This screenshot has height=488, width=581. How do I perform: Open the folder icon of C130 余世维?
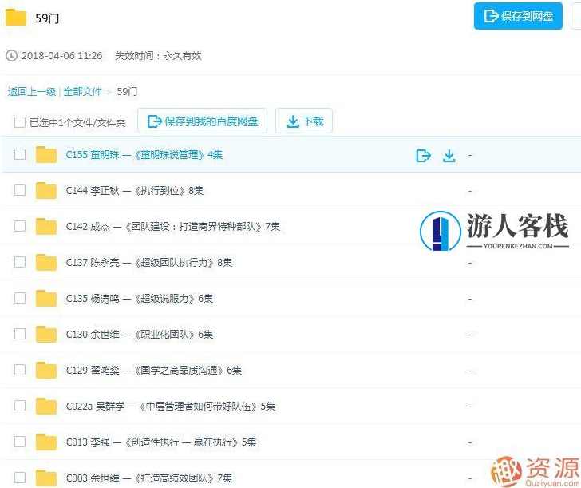point(46,335)
